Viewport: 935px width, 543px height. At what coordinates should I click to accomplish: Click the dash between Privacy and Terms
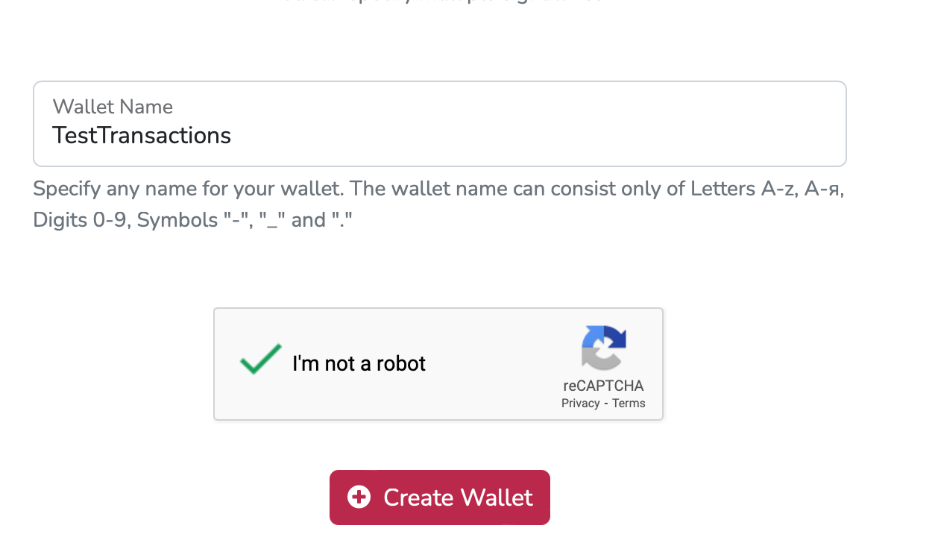[606, 404]
